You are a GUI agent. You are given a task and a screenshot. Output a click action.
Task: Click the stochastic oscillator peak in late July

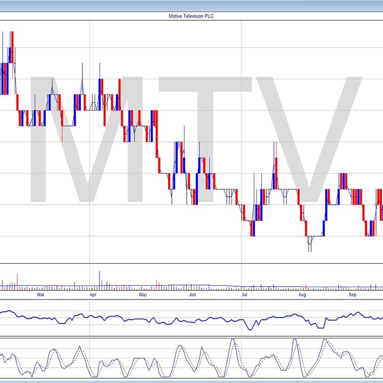tap(293, 342)
